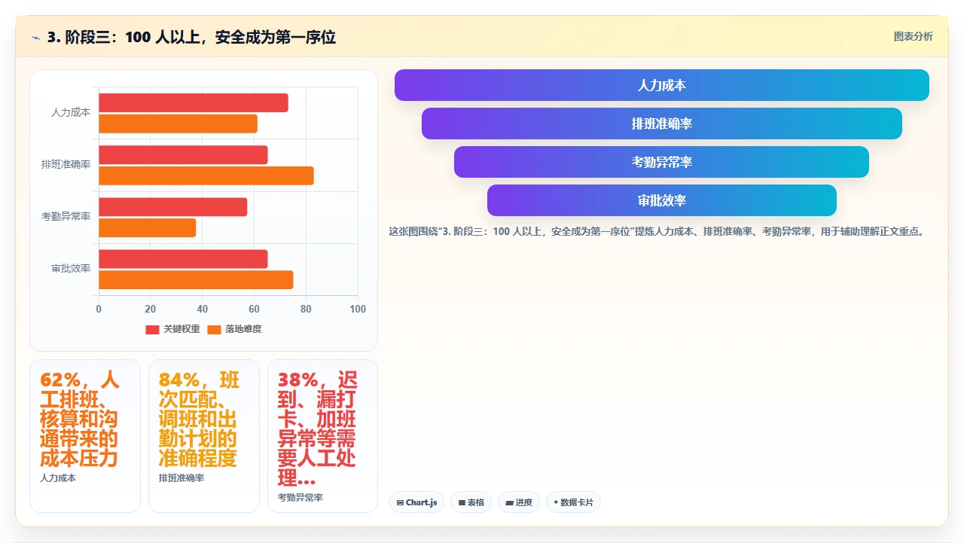Screen dimensions: 964x543
Task: Click the 表格 tag
Action: pos(471,502)
